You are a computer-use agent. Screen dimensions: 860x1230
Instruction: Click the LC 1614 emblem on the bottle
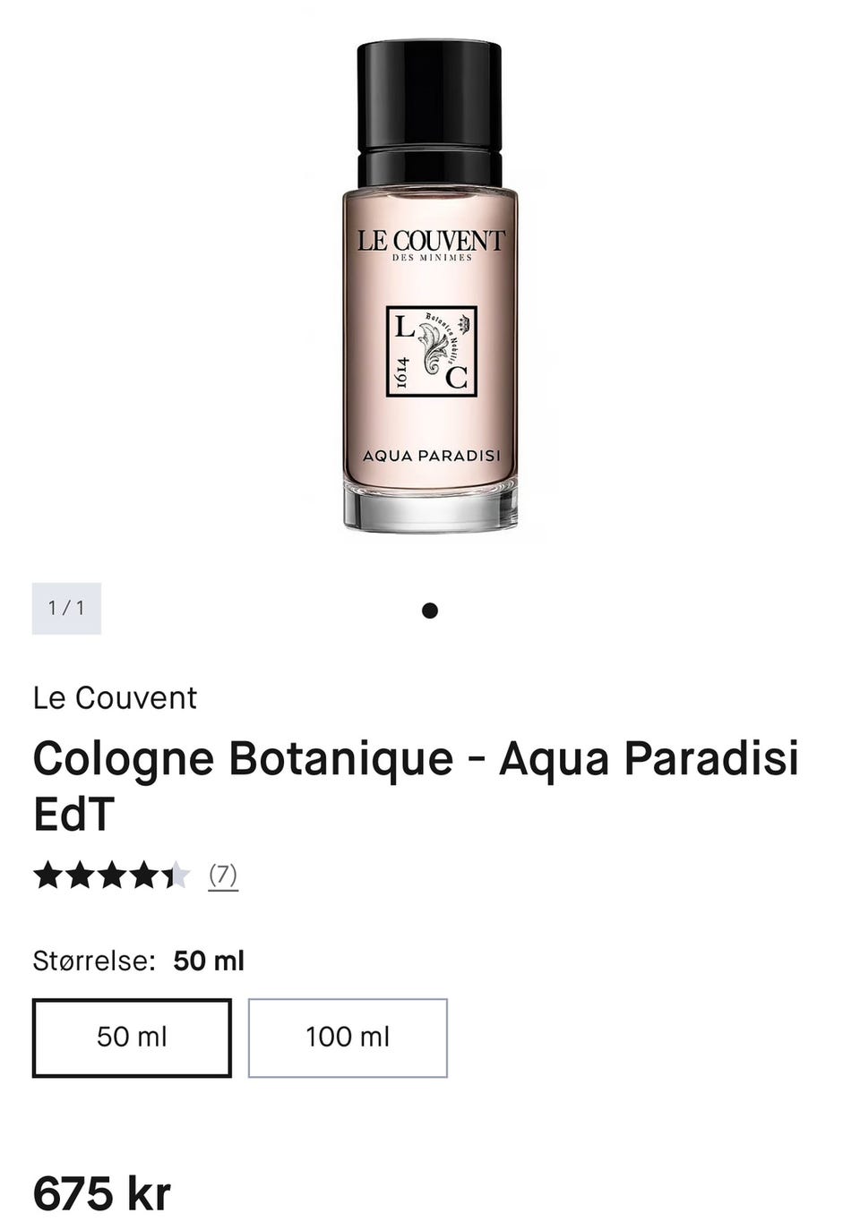pos(431,351)
